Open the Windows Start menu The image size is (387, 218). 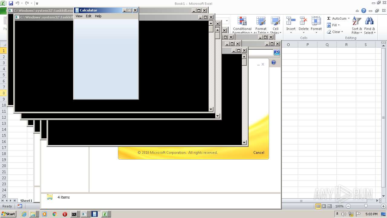8,214
